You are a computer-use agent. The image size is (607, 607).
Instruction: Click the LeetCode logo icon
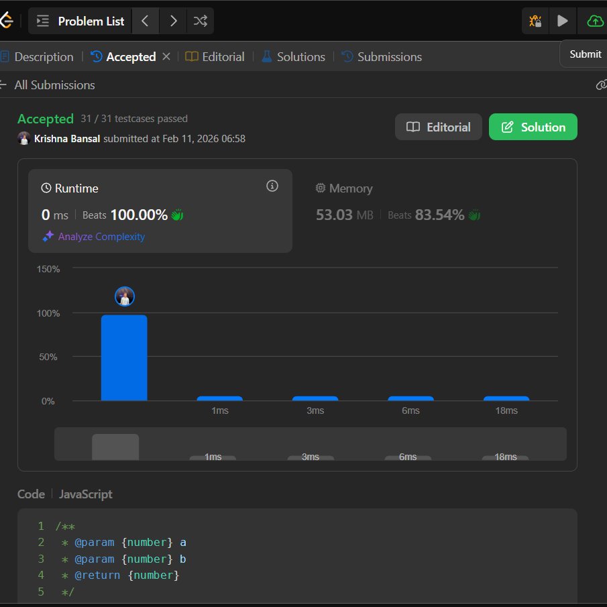[6, 21]
